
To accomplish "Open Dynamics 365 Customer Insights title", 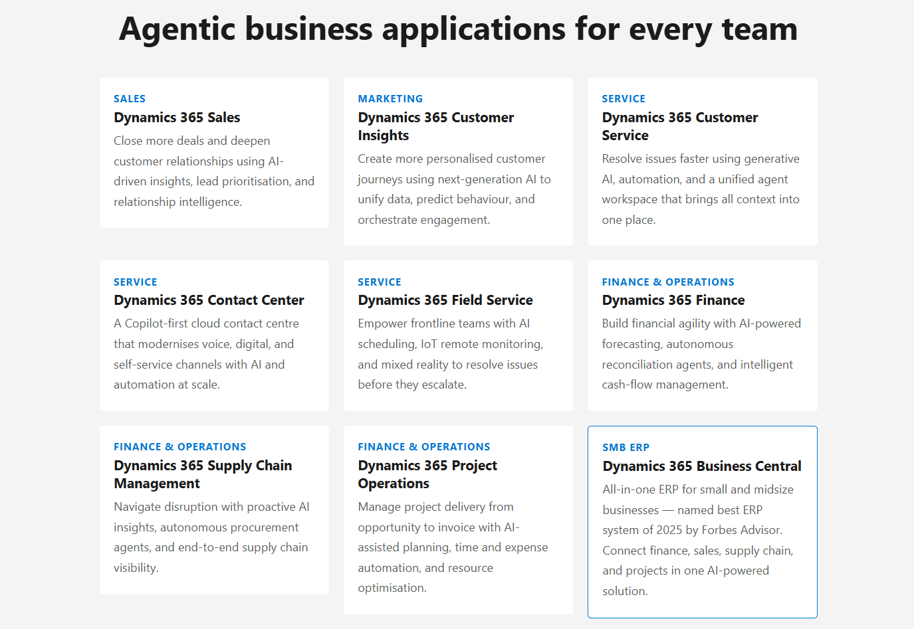I will [436, 126].
